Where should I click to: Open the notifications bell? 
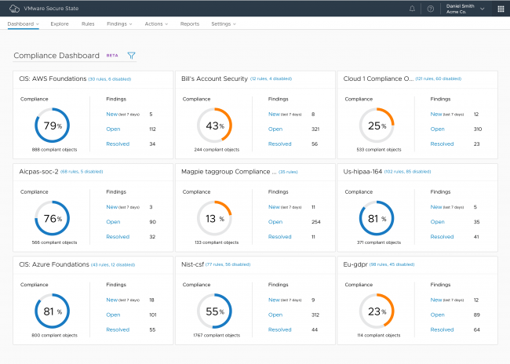pyautogui.click(x=412, y=9)
